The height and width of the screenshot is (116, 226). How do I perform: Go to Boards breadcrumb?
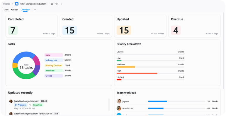pyautogui.click(x=7, y=4)
